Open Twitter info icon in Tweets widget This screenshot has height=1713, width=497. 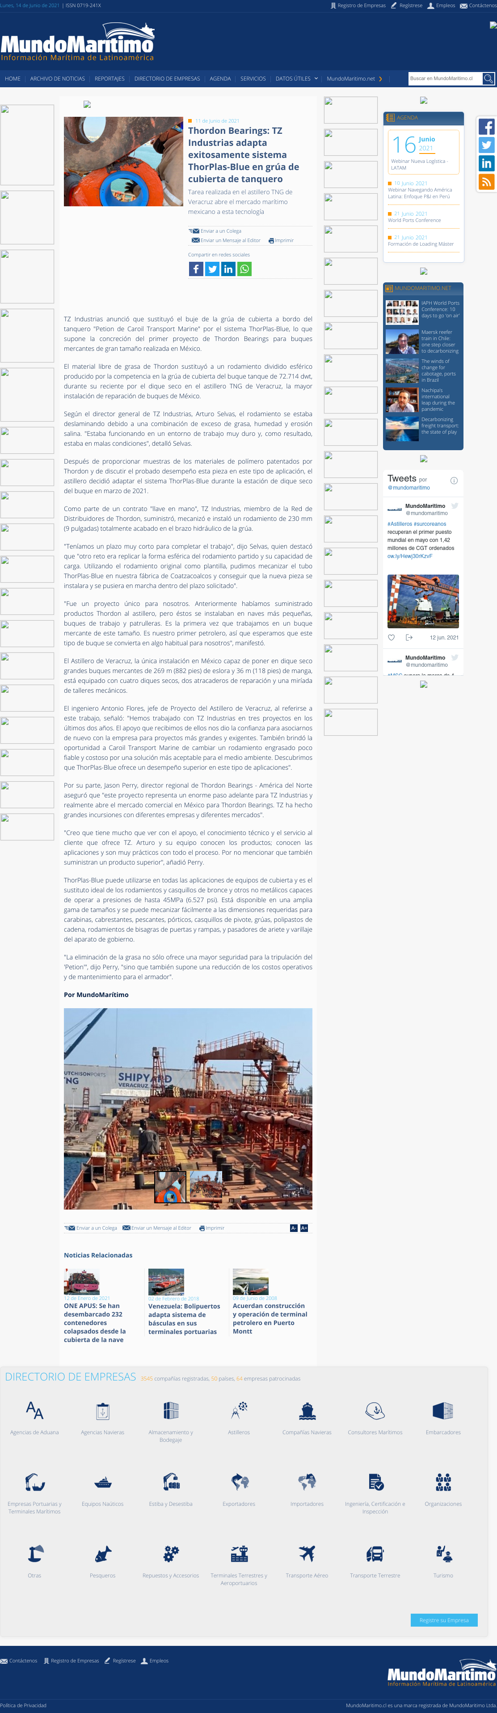454,480
